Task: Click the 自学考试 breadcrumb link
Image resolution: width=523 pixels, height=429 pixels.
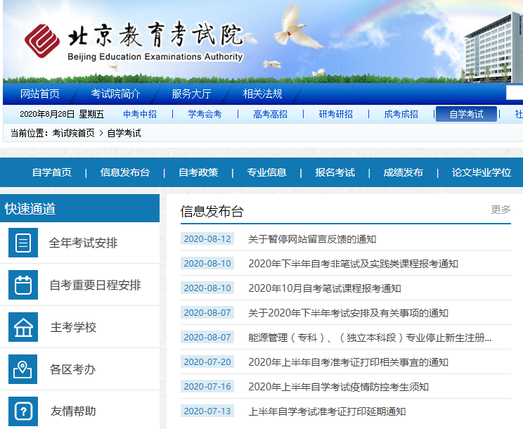Action: (124, 133)
